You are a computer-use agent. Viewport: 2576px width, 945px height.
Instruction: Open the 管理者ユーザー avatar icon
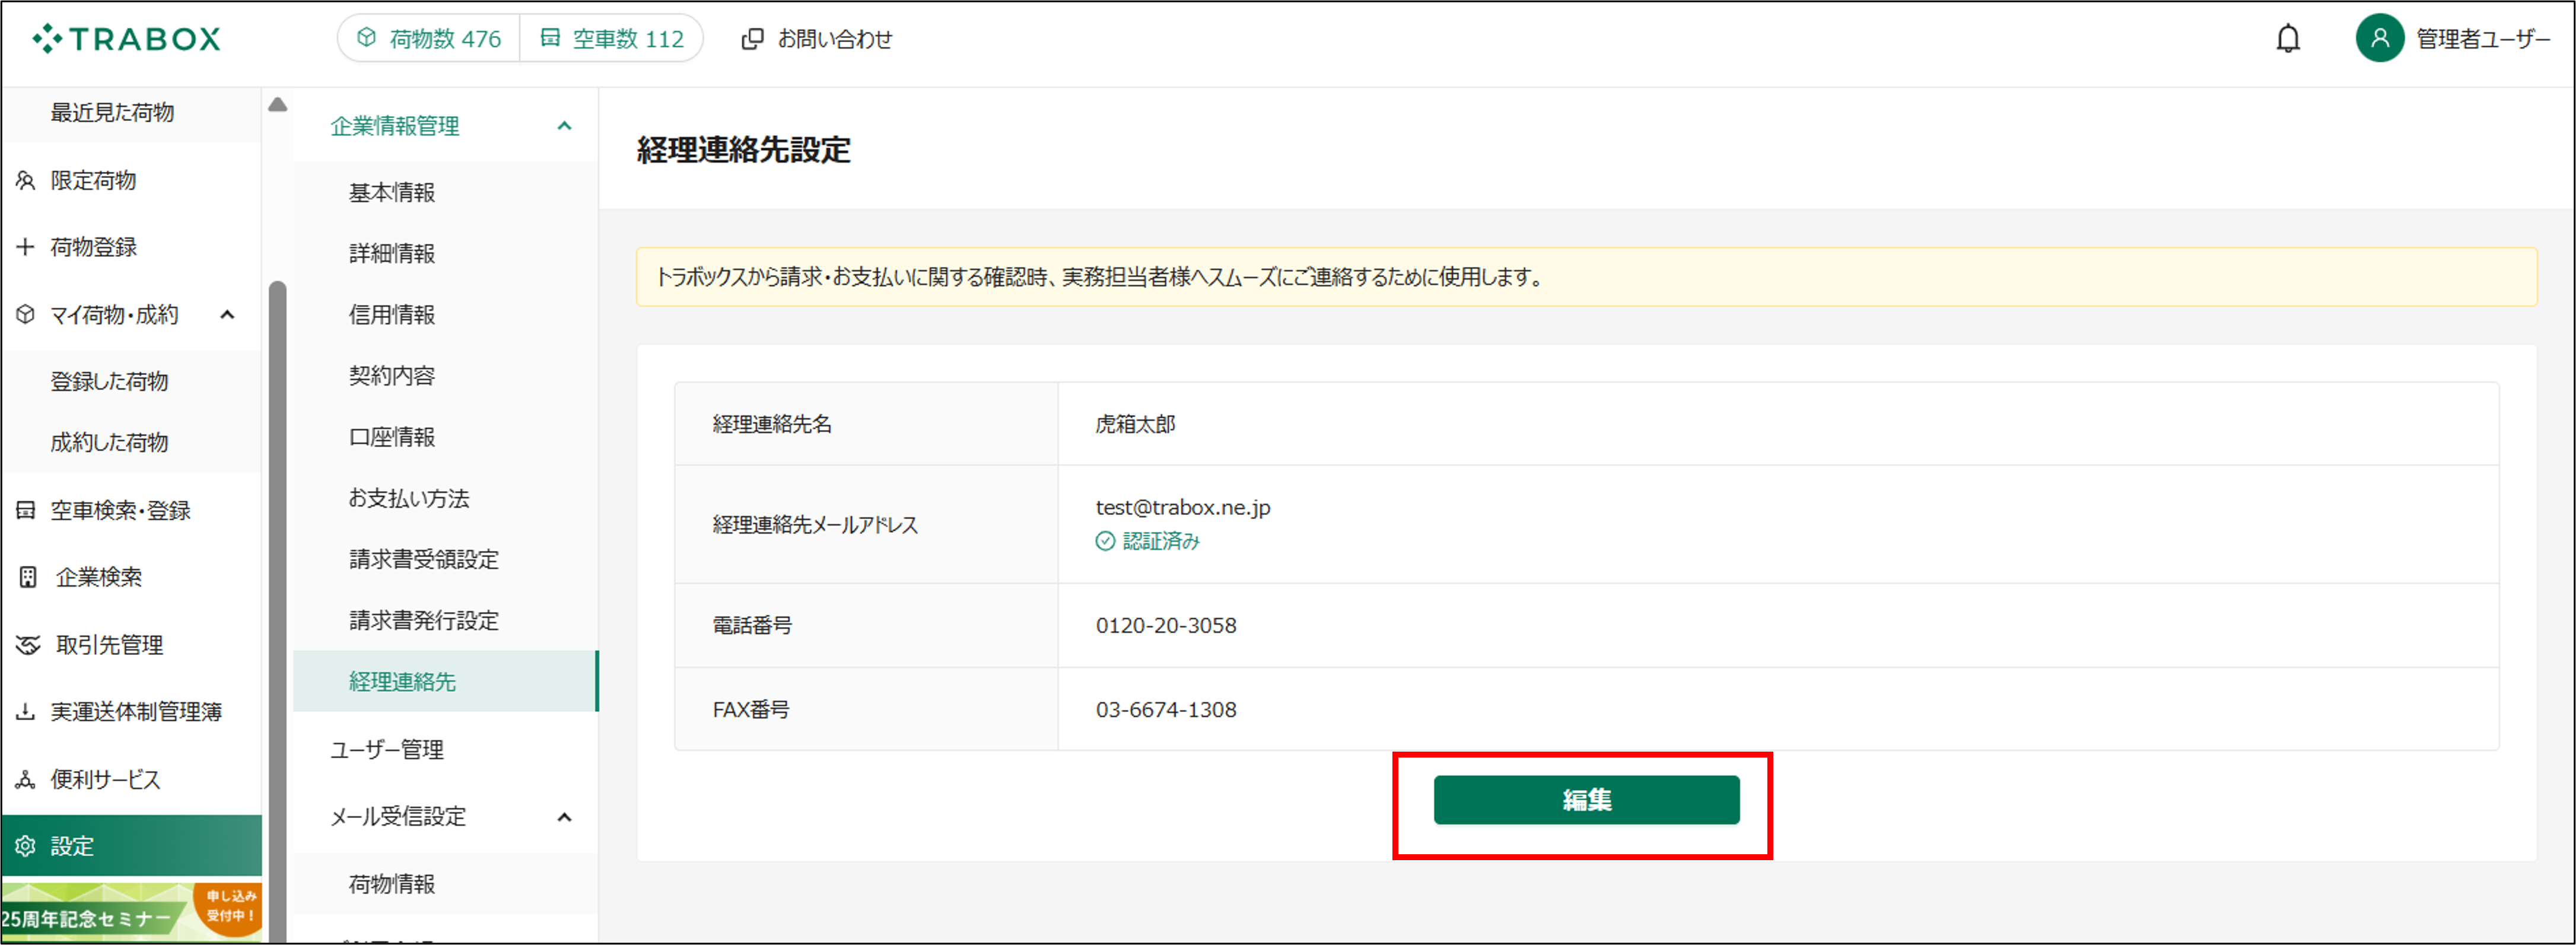point(2379,39)
